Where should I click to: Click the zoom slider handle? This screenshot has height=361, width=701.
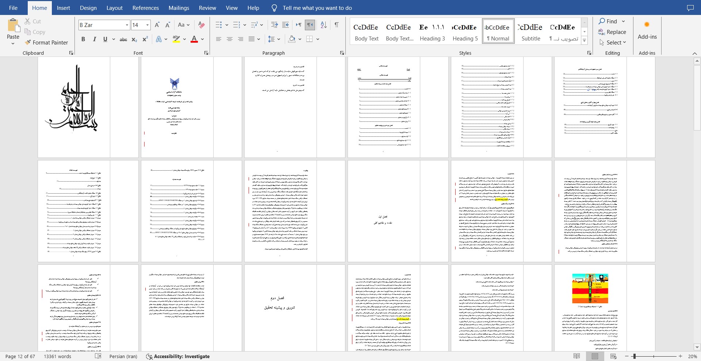click(634, 356)
